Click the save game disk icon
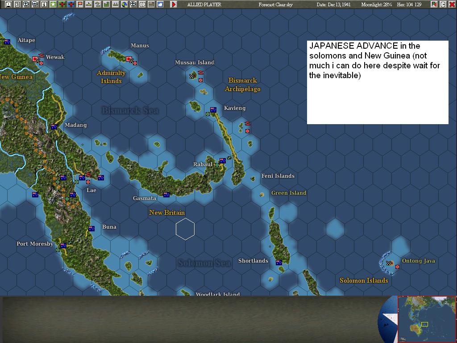Viewport: 457px width, 343px height. pyautogui.click(x=8, y=4)
